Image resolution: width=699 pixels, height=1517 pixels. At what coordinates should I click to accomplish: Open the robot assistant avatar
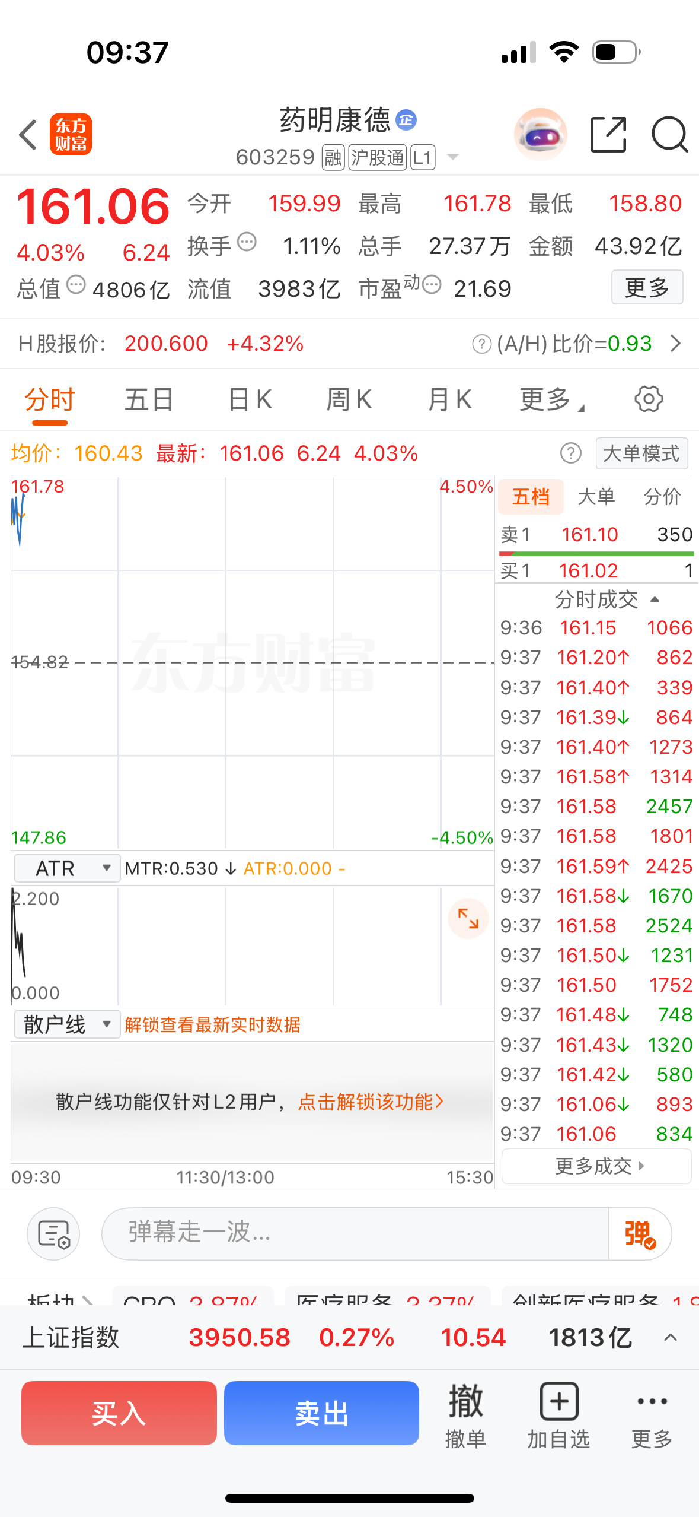point(540,134)
